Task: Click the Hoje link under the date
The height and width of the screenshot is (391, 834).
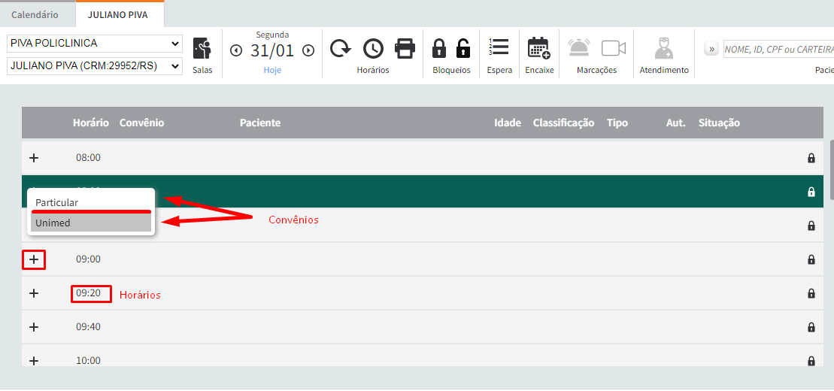Action: pos(272,70)
